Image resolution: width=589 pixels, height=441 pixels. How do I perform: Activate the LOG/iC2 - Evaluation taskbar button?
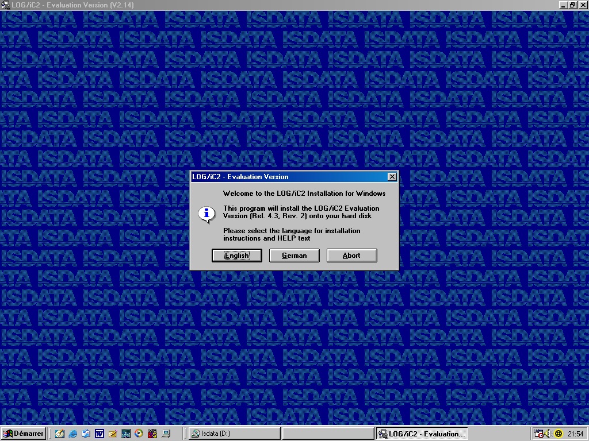pos(421,434)
